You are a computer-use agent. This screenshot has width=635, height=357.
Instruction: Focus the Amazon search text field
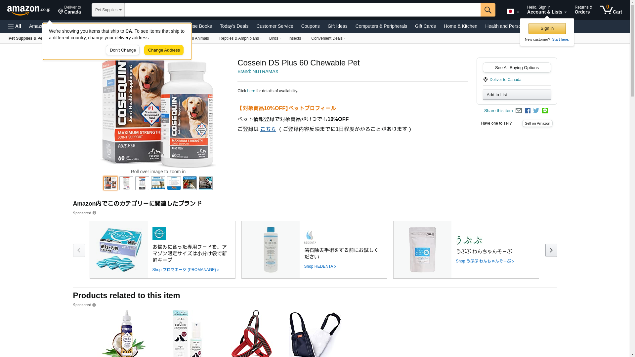tap(302, 10)
